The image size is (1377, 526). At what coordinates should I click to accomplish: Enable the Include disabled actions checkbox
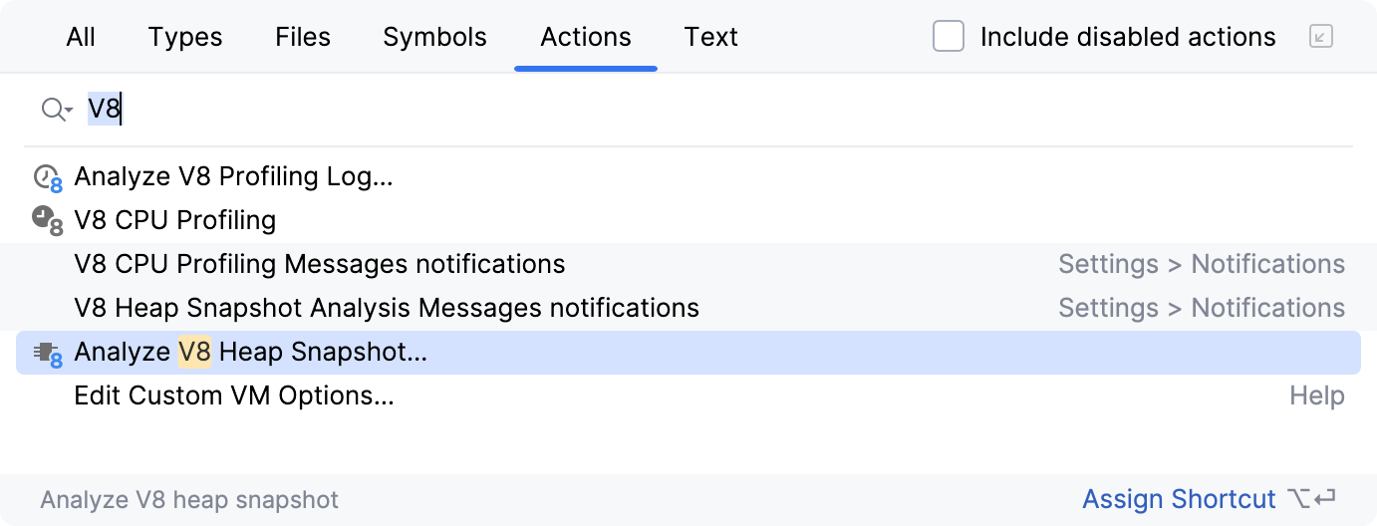[x=949, y=38]
